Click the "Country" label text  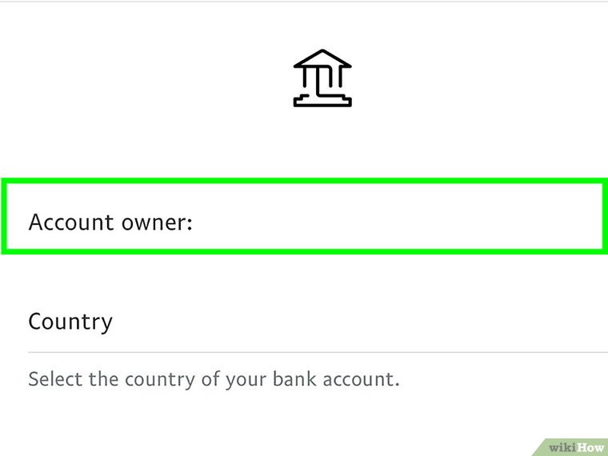(x=70, y=322)
